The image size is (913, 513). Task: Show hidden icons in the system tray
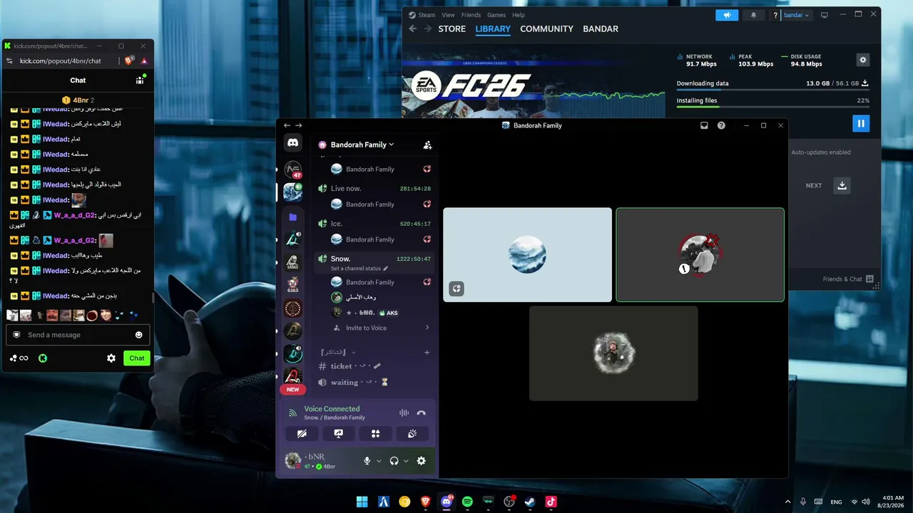787,502
